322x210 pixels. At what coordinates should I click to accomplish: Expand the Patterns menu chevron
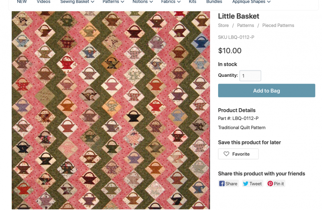[x=123, y=2]
